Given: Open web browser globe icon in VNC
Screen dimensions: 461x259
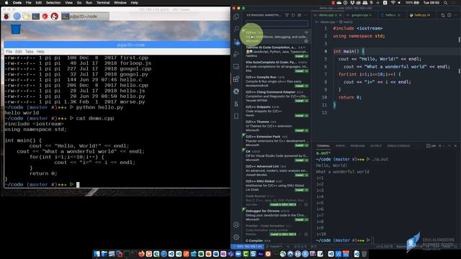Looking at the screenshot, I should click(x=17, y=17).
